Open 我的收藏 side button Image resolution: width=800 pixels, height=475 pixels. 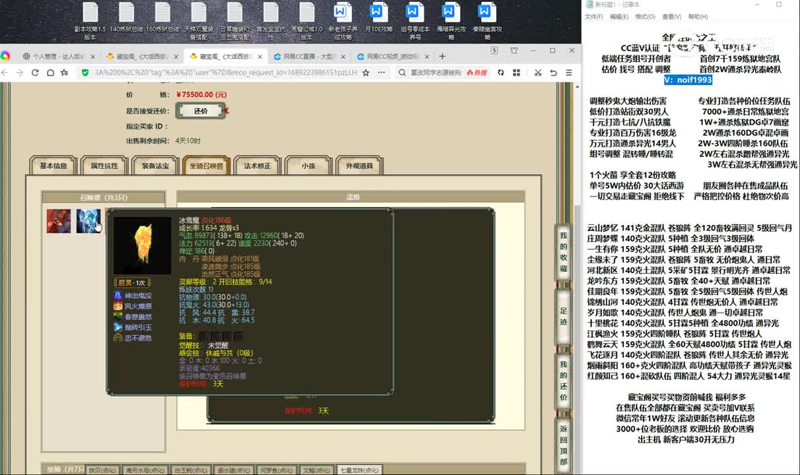(563, 251)
